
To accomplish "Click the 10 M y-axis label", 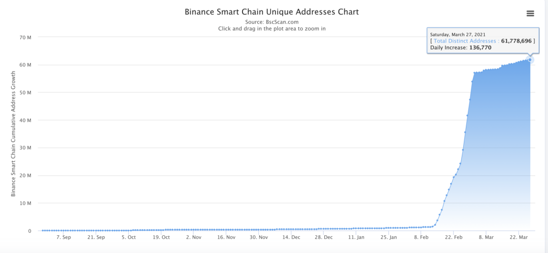I will click(26, 203).
